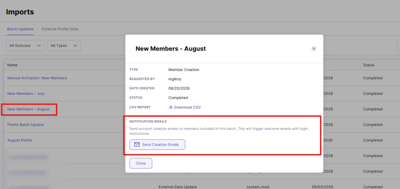400x189 pixels.
Task: Click the CSV REPORT label
Action: tap(140, 107)
